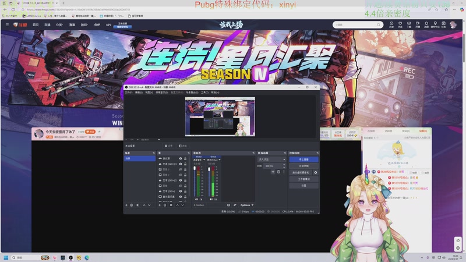The height and width of the screenshot is (262, 466).
Task: Open Windows Start button on taskbar
Action: [x=6, y=257]
